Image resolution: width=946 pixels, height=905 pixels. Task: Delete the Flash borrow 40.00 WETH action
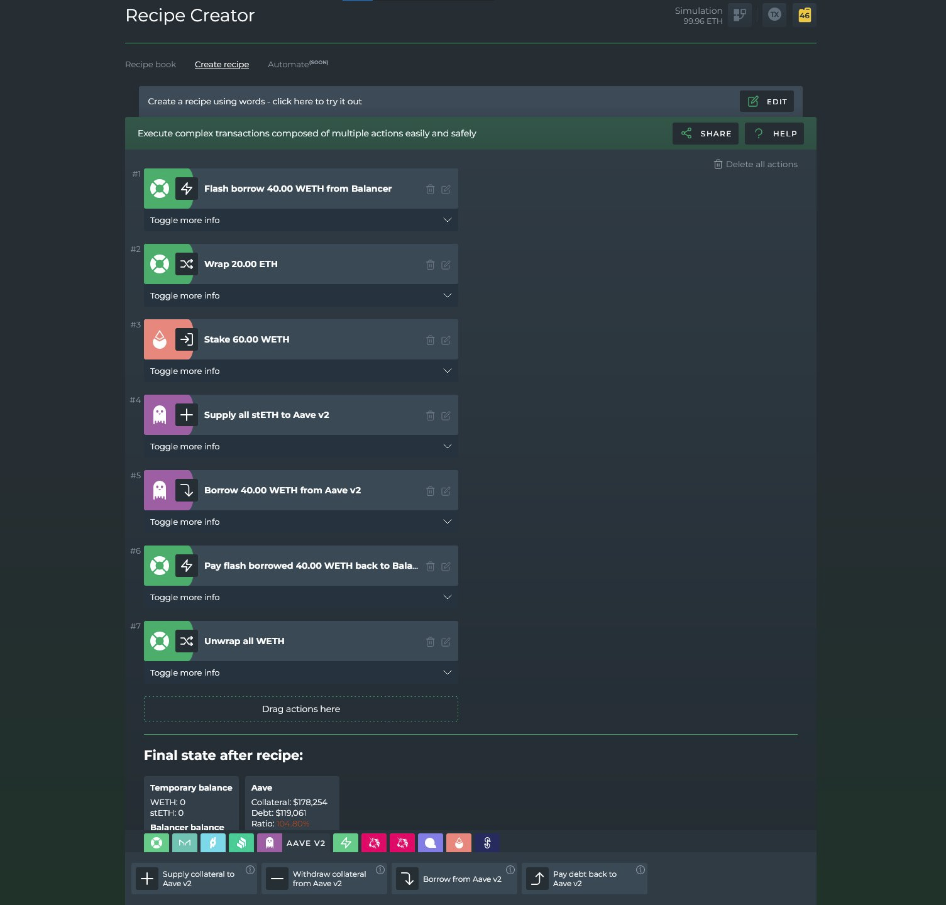(x=430, y=189)
